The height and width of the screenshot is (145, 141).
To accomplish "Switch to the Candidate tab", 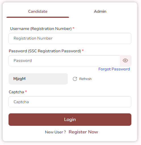I will coord(38,11).
